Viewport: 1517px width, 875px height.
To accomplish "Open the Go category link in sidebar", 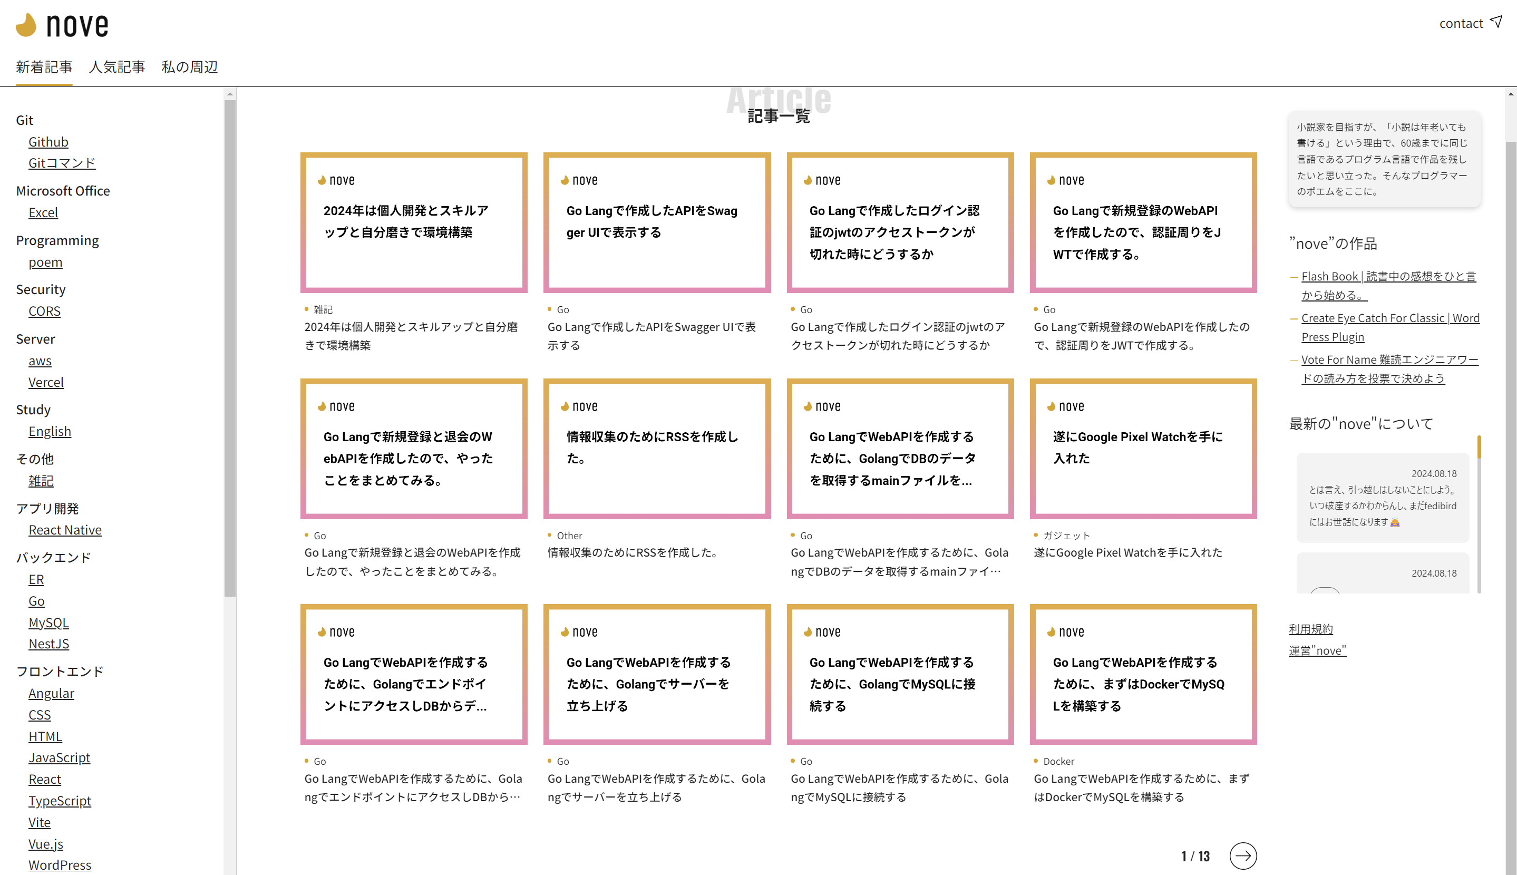I will [36, 601].
